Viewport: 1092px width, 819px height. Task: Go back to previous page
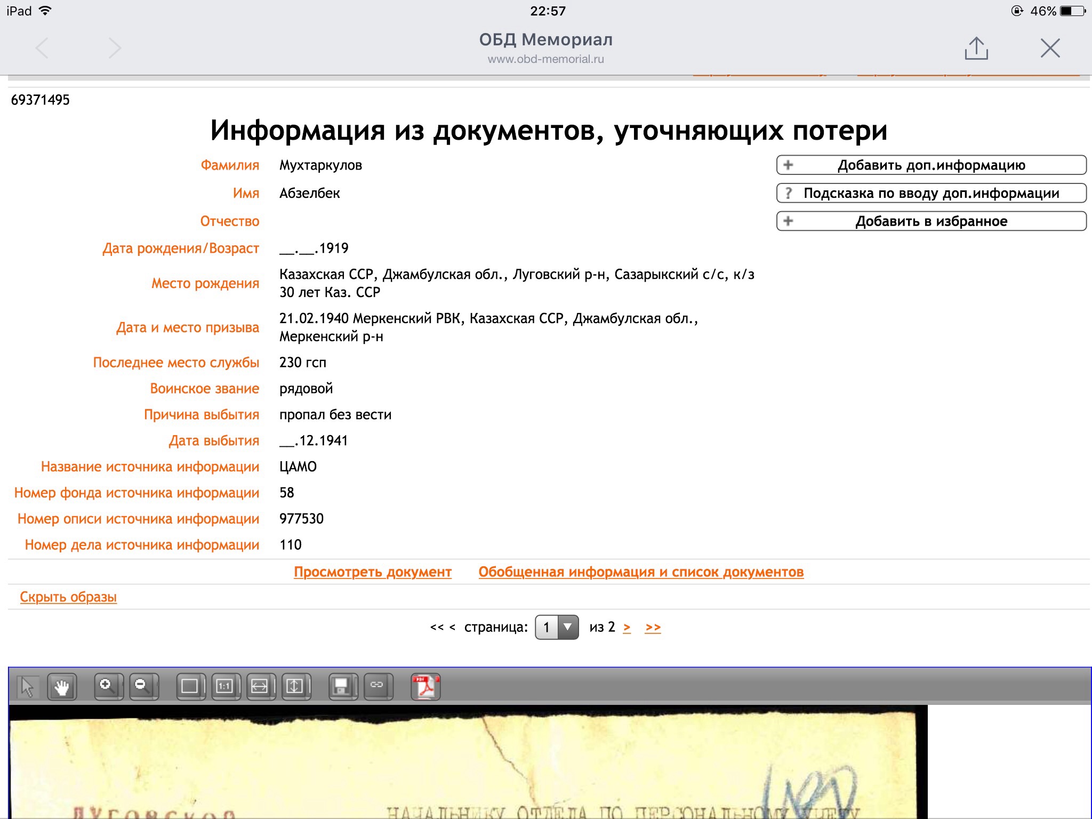(x=42, y=48)
